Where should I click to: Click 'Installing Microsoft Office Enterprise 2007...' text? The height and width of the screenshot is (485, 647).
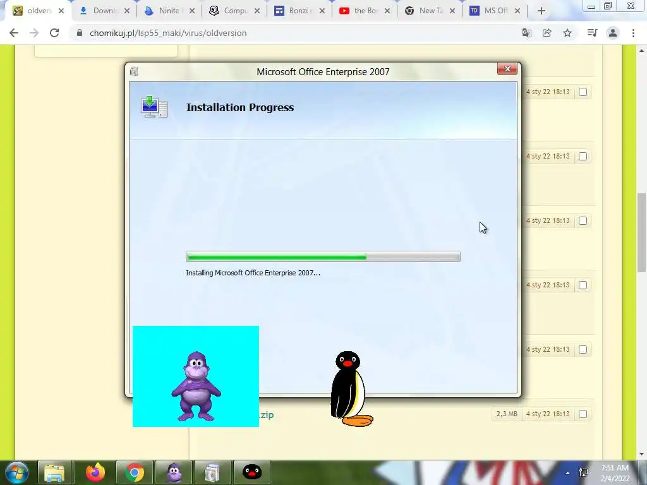[253, 273]
